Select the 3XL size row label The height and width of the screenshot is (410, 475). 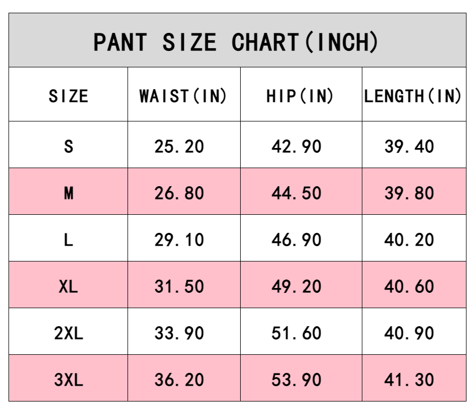pyautogui.click(x=69, y=380)
